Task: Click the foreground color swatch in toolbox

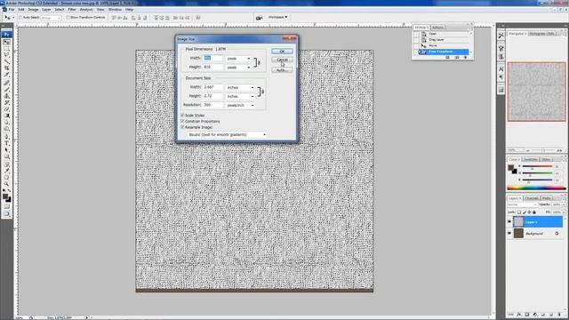Action: pyautogui.click(x=5, y=196)
